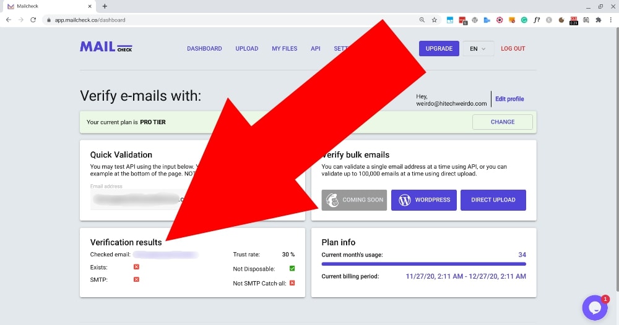619x325 pixels.
Task: Close the Mailcheck tab
Action: point(90,6)
